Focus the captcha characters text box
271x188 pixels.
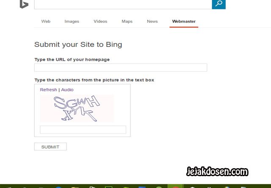tap(83, 130)
